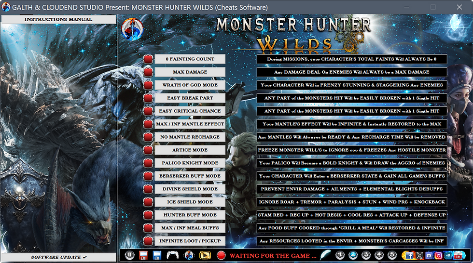Image resolution: width=473 pixels, height=263 pixels.
Task: Click the feather quill icon
Action: (325, 255)
